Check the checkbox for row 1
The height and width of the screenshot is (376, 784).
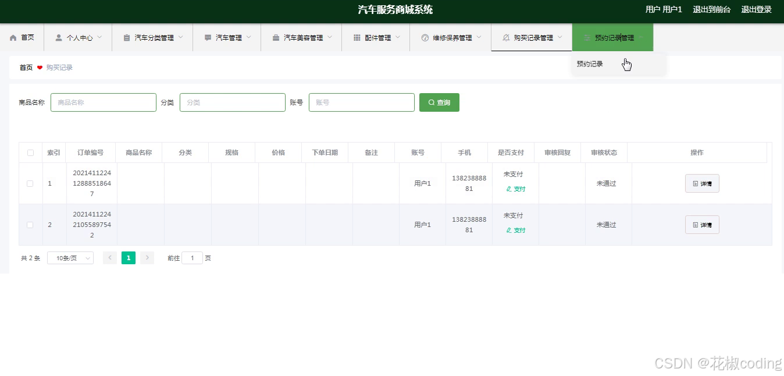30,183
